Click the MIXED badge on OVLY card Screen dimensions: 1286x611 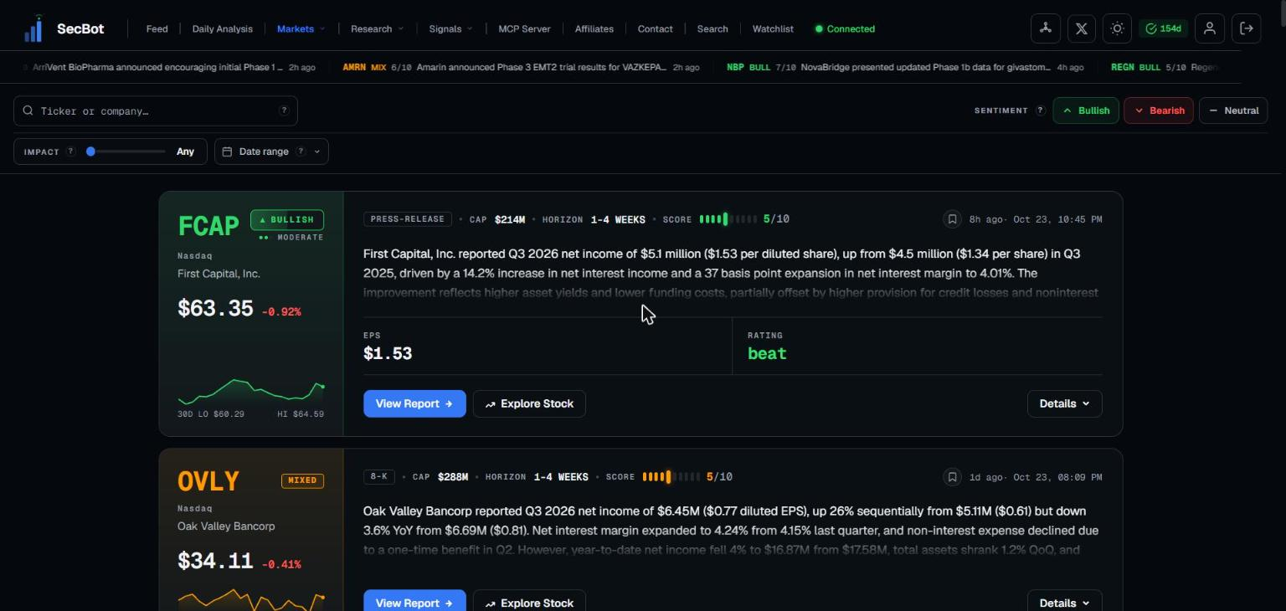pos(302,480)
